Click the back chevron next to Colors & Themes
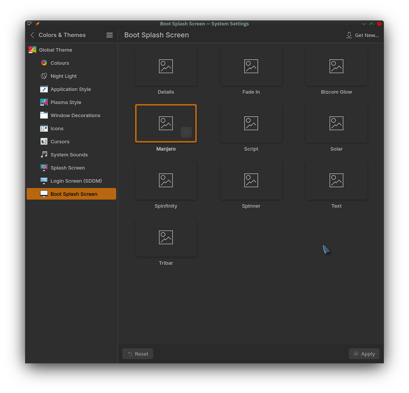 pyautogui.click(x=32, y=35)
